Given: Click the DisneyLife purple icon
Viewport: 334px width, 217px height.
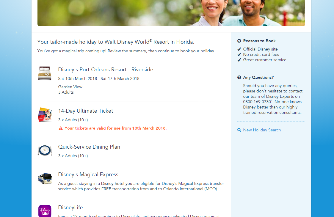Looking at the screenshot, I should pos(45,211).
